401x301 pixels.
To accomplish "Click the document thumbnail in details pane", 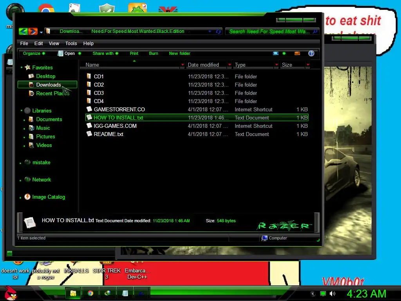I will tap(30, 222).
